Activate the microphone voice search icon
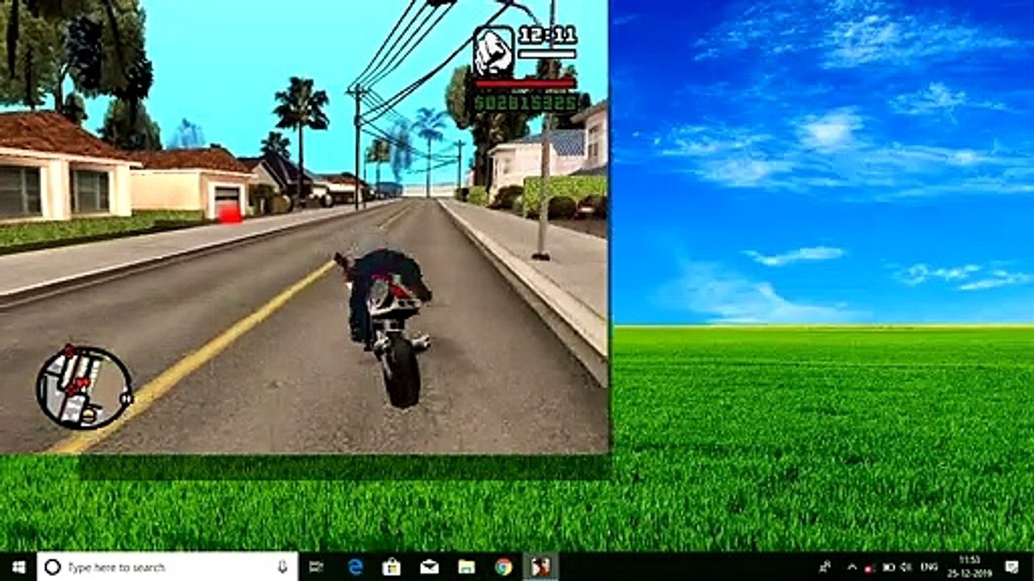 tap(282, 566)
